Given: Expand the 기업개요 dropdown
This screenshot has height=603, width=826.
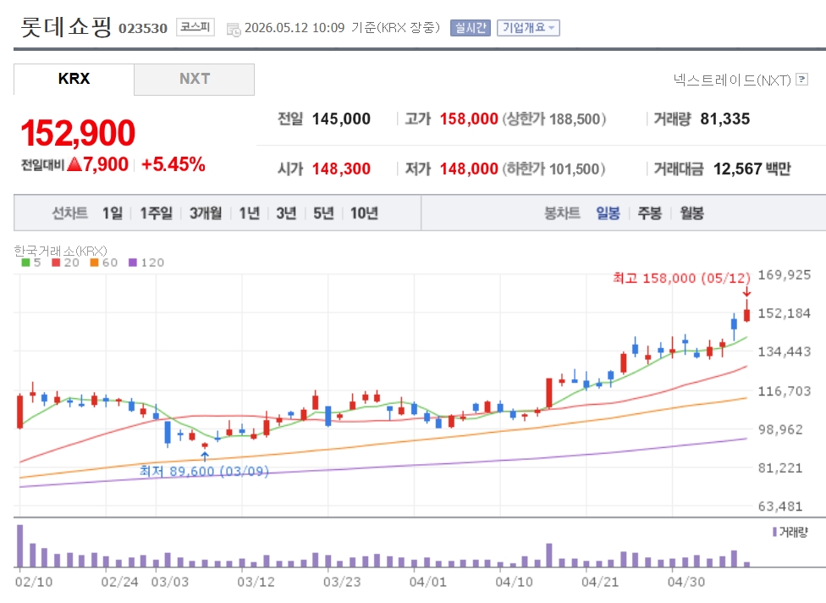Looking at the screenshot, I should 528,28.
